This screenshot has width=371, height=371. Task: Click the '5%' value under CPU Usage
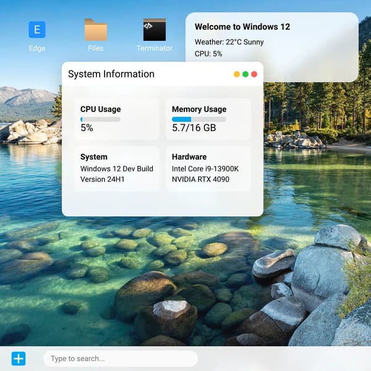point(87,128)
